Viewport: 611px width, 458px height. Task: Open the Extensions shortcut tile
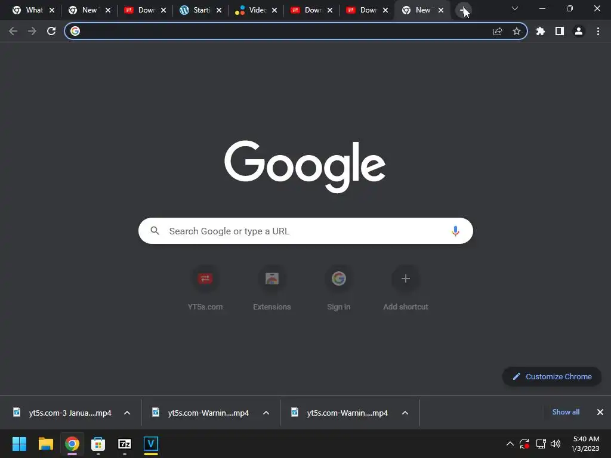(x=272, y=287)
